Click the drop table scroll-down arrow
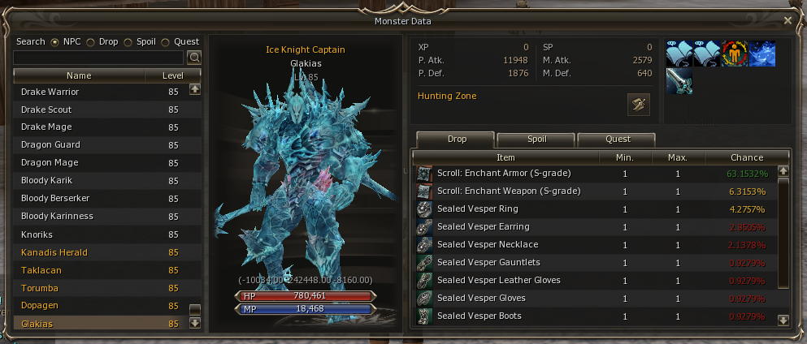Image resolution: width=807 pixels, height=344 pixels. click(783, 320)
